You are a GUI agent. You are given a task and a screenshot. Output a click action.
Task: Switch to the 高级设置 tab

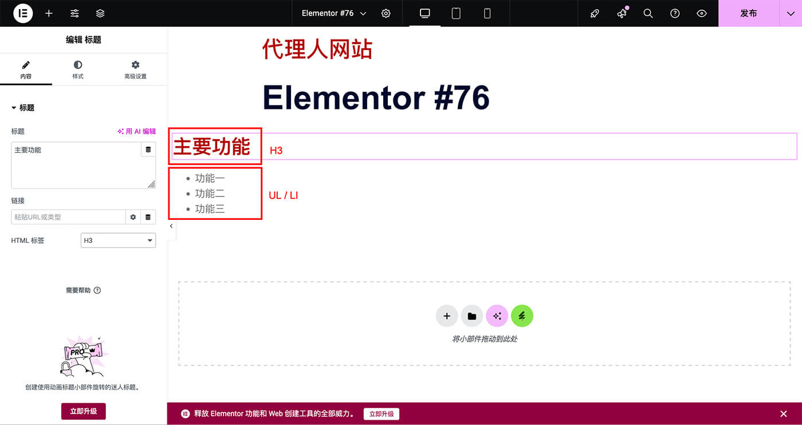[135, 70]
